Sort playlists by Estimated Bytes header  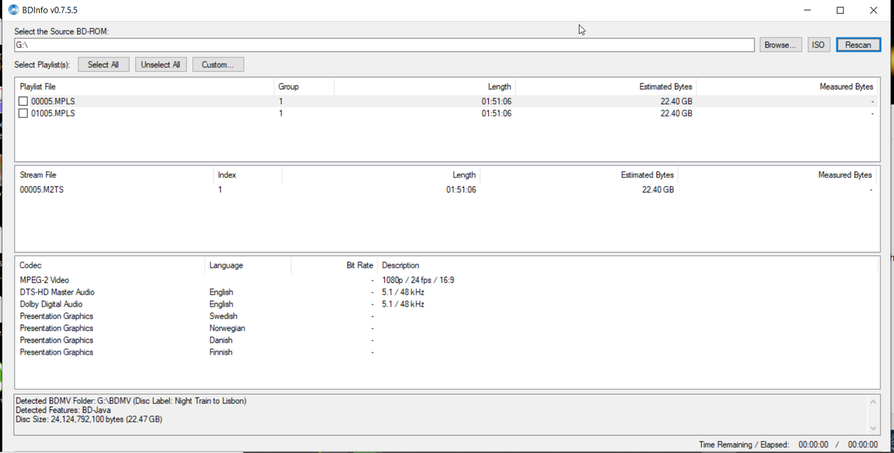tap(606, 86)
